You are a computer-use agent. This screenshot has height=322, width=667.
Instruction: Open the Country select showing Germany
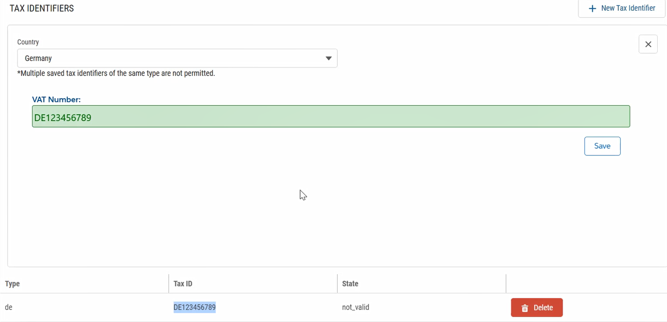coord(177,58)
